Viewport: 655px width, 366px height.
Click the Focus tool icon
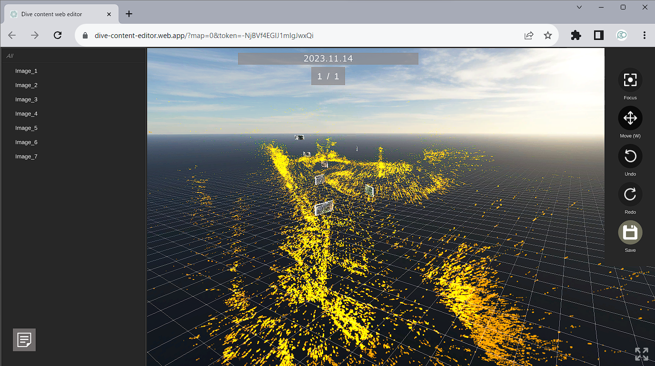(630, 80)
